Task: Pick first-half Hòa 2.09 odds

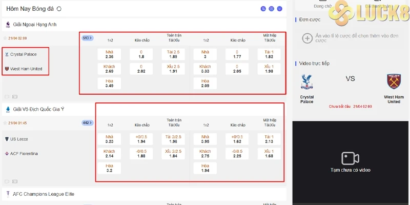Action: coord(205,84)
